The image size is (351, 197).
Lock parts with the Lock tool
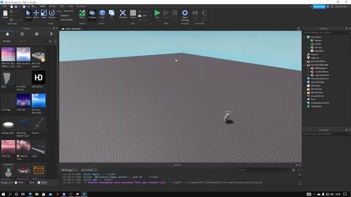[x=143, y=16]
